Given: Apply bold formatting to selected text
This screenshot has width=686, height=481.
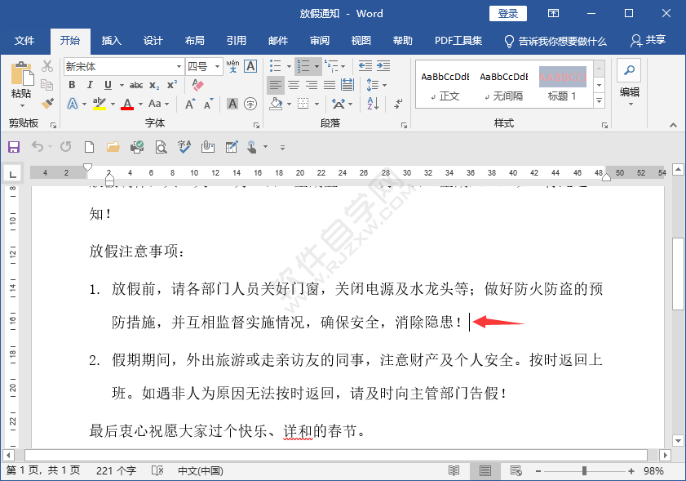Looking at the screenshot, I should coord(71,84).
